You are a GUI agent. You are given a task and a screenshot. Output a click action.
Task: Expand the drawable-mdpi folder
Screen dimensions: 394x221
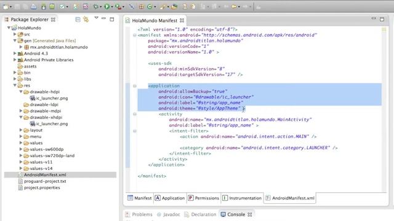click(x=21, y=110)
